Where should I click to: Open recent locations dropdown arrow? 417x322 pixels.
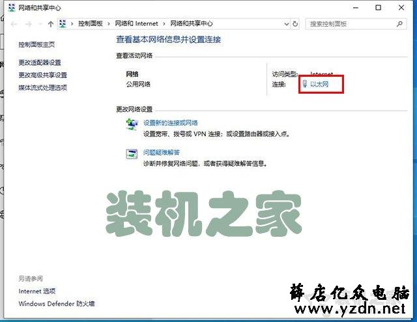pos(40,24)
